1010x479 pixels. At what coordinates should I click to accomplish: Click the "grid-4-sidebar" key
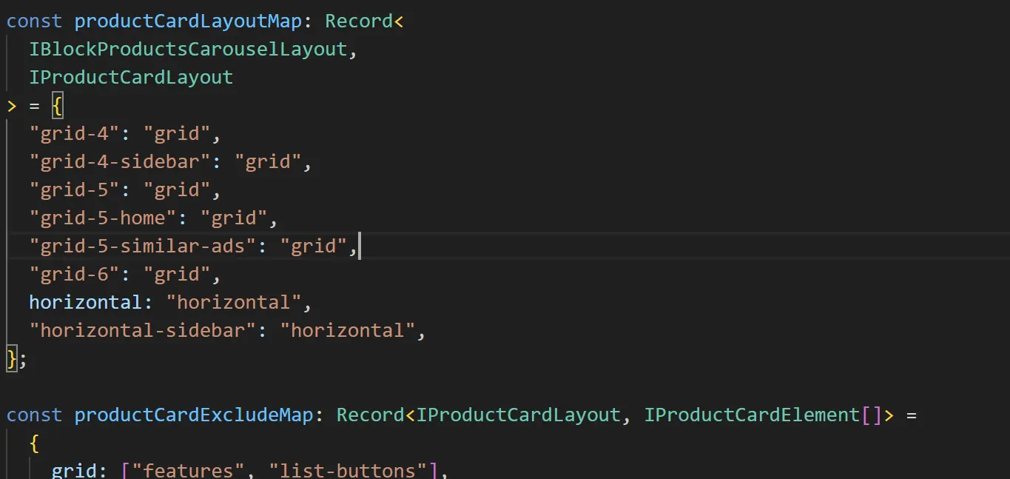[125, 161]
